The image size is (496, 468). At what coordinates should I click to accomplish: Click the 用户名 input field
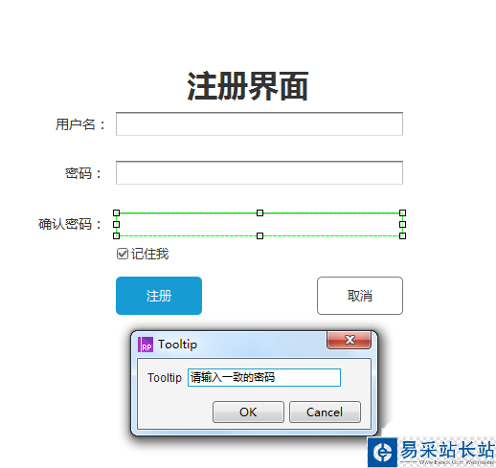pyautogui.click(x=259, y=123)
